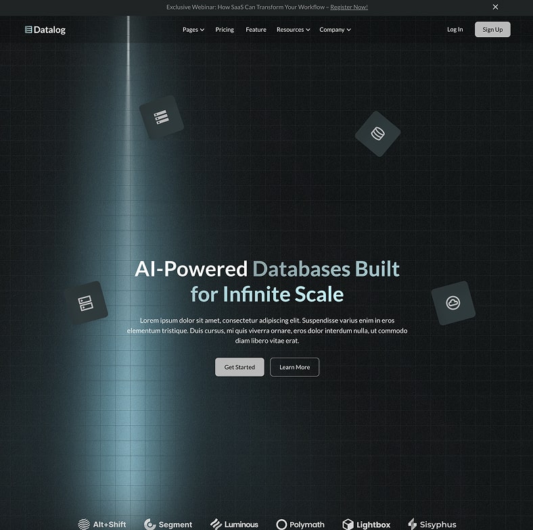Click the Lightbox partner logo
533x530 pixels.
click(x=366, y=524)
